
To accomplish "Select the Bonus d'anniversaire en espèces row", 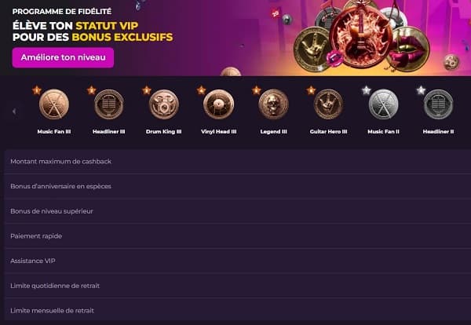I will (238, 186).
